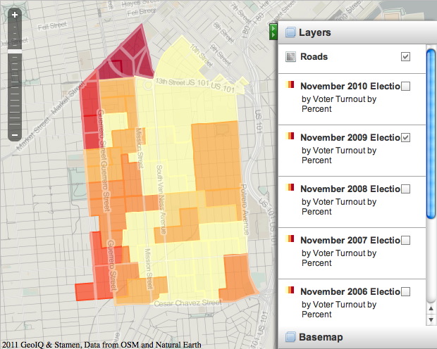The image size is (437, 349).
Task: Click the November 2009 Election legend icon
Action: coord(290,137)
